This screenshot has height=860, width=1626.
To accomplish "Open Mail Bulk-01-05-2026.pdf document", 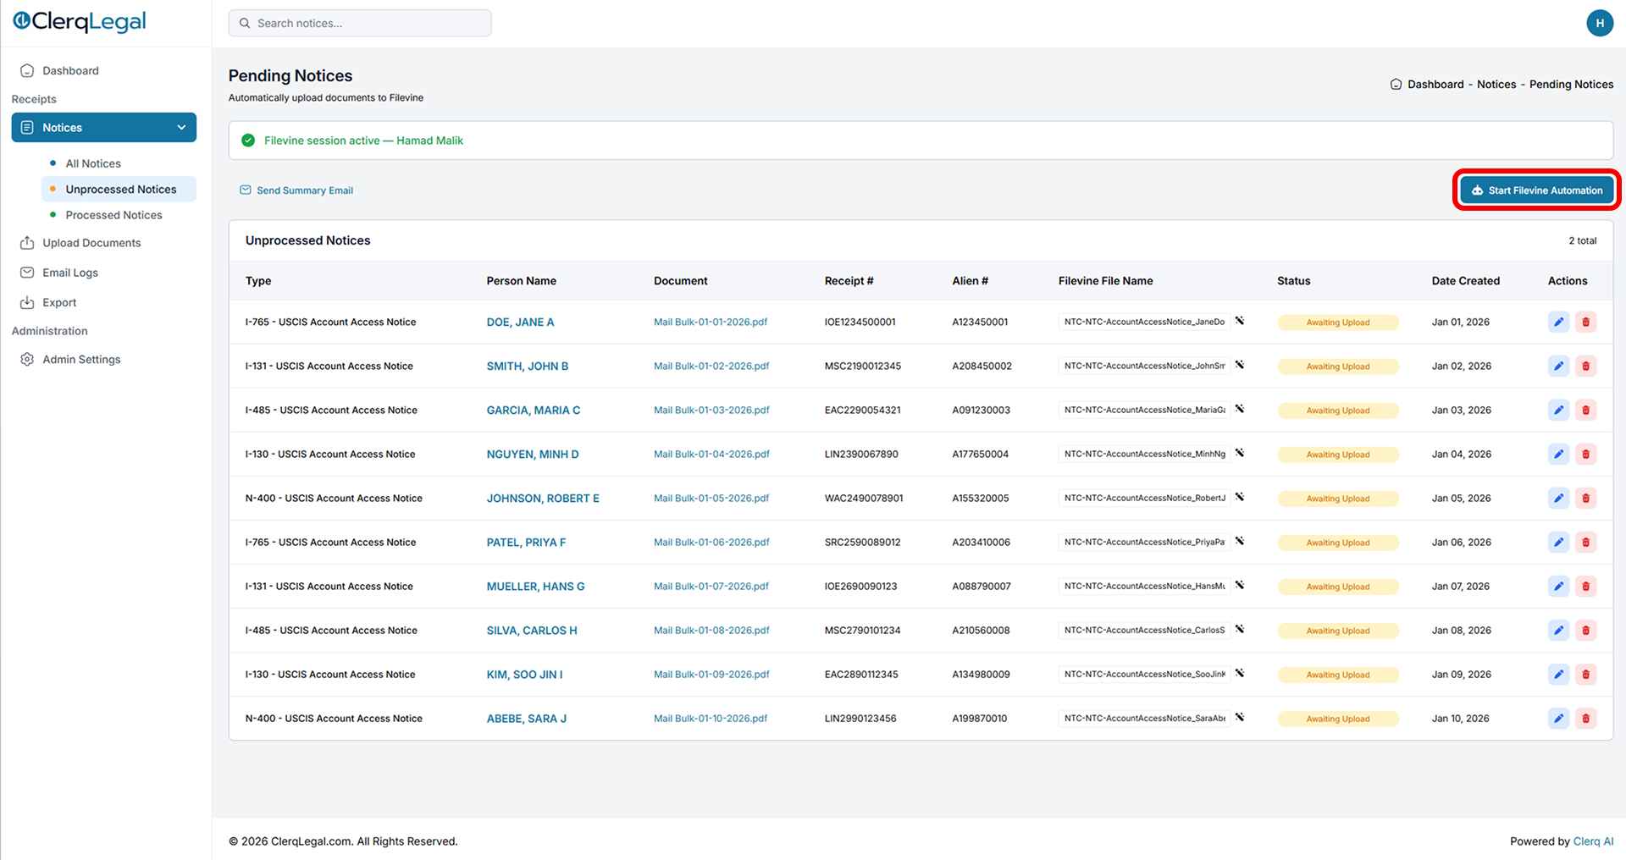I will point(711,499).
